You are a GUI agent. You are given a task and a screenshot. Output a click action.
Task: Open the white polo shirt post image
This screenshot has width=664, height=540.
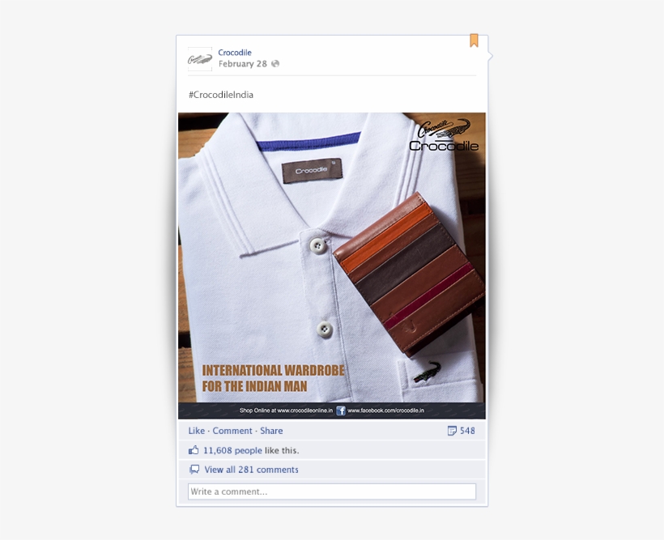pyautogui.click(x=332, y=266)
